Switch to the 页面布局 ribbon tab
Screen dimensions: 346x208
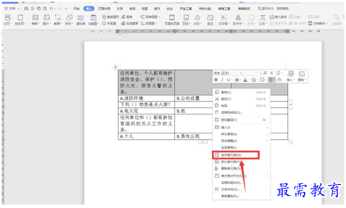[104, 9]
